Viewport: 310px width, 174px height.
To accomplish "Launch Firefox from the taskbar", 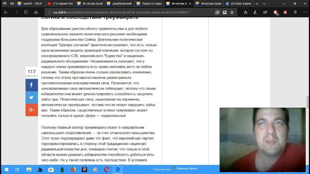I will click(x=73, y=170).
